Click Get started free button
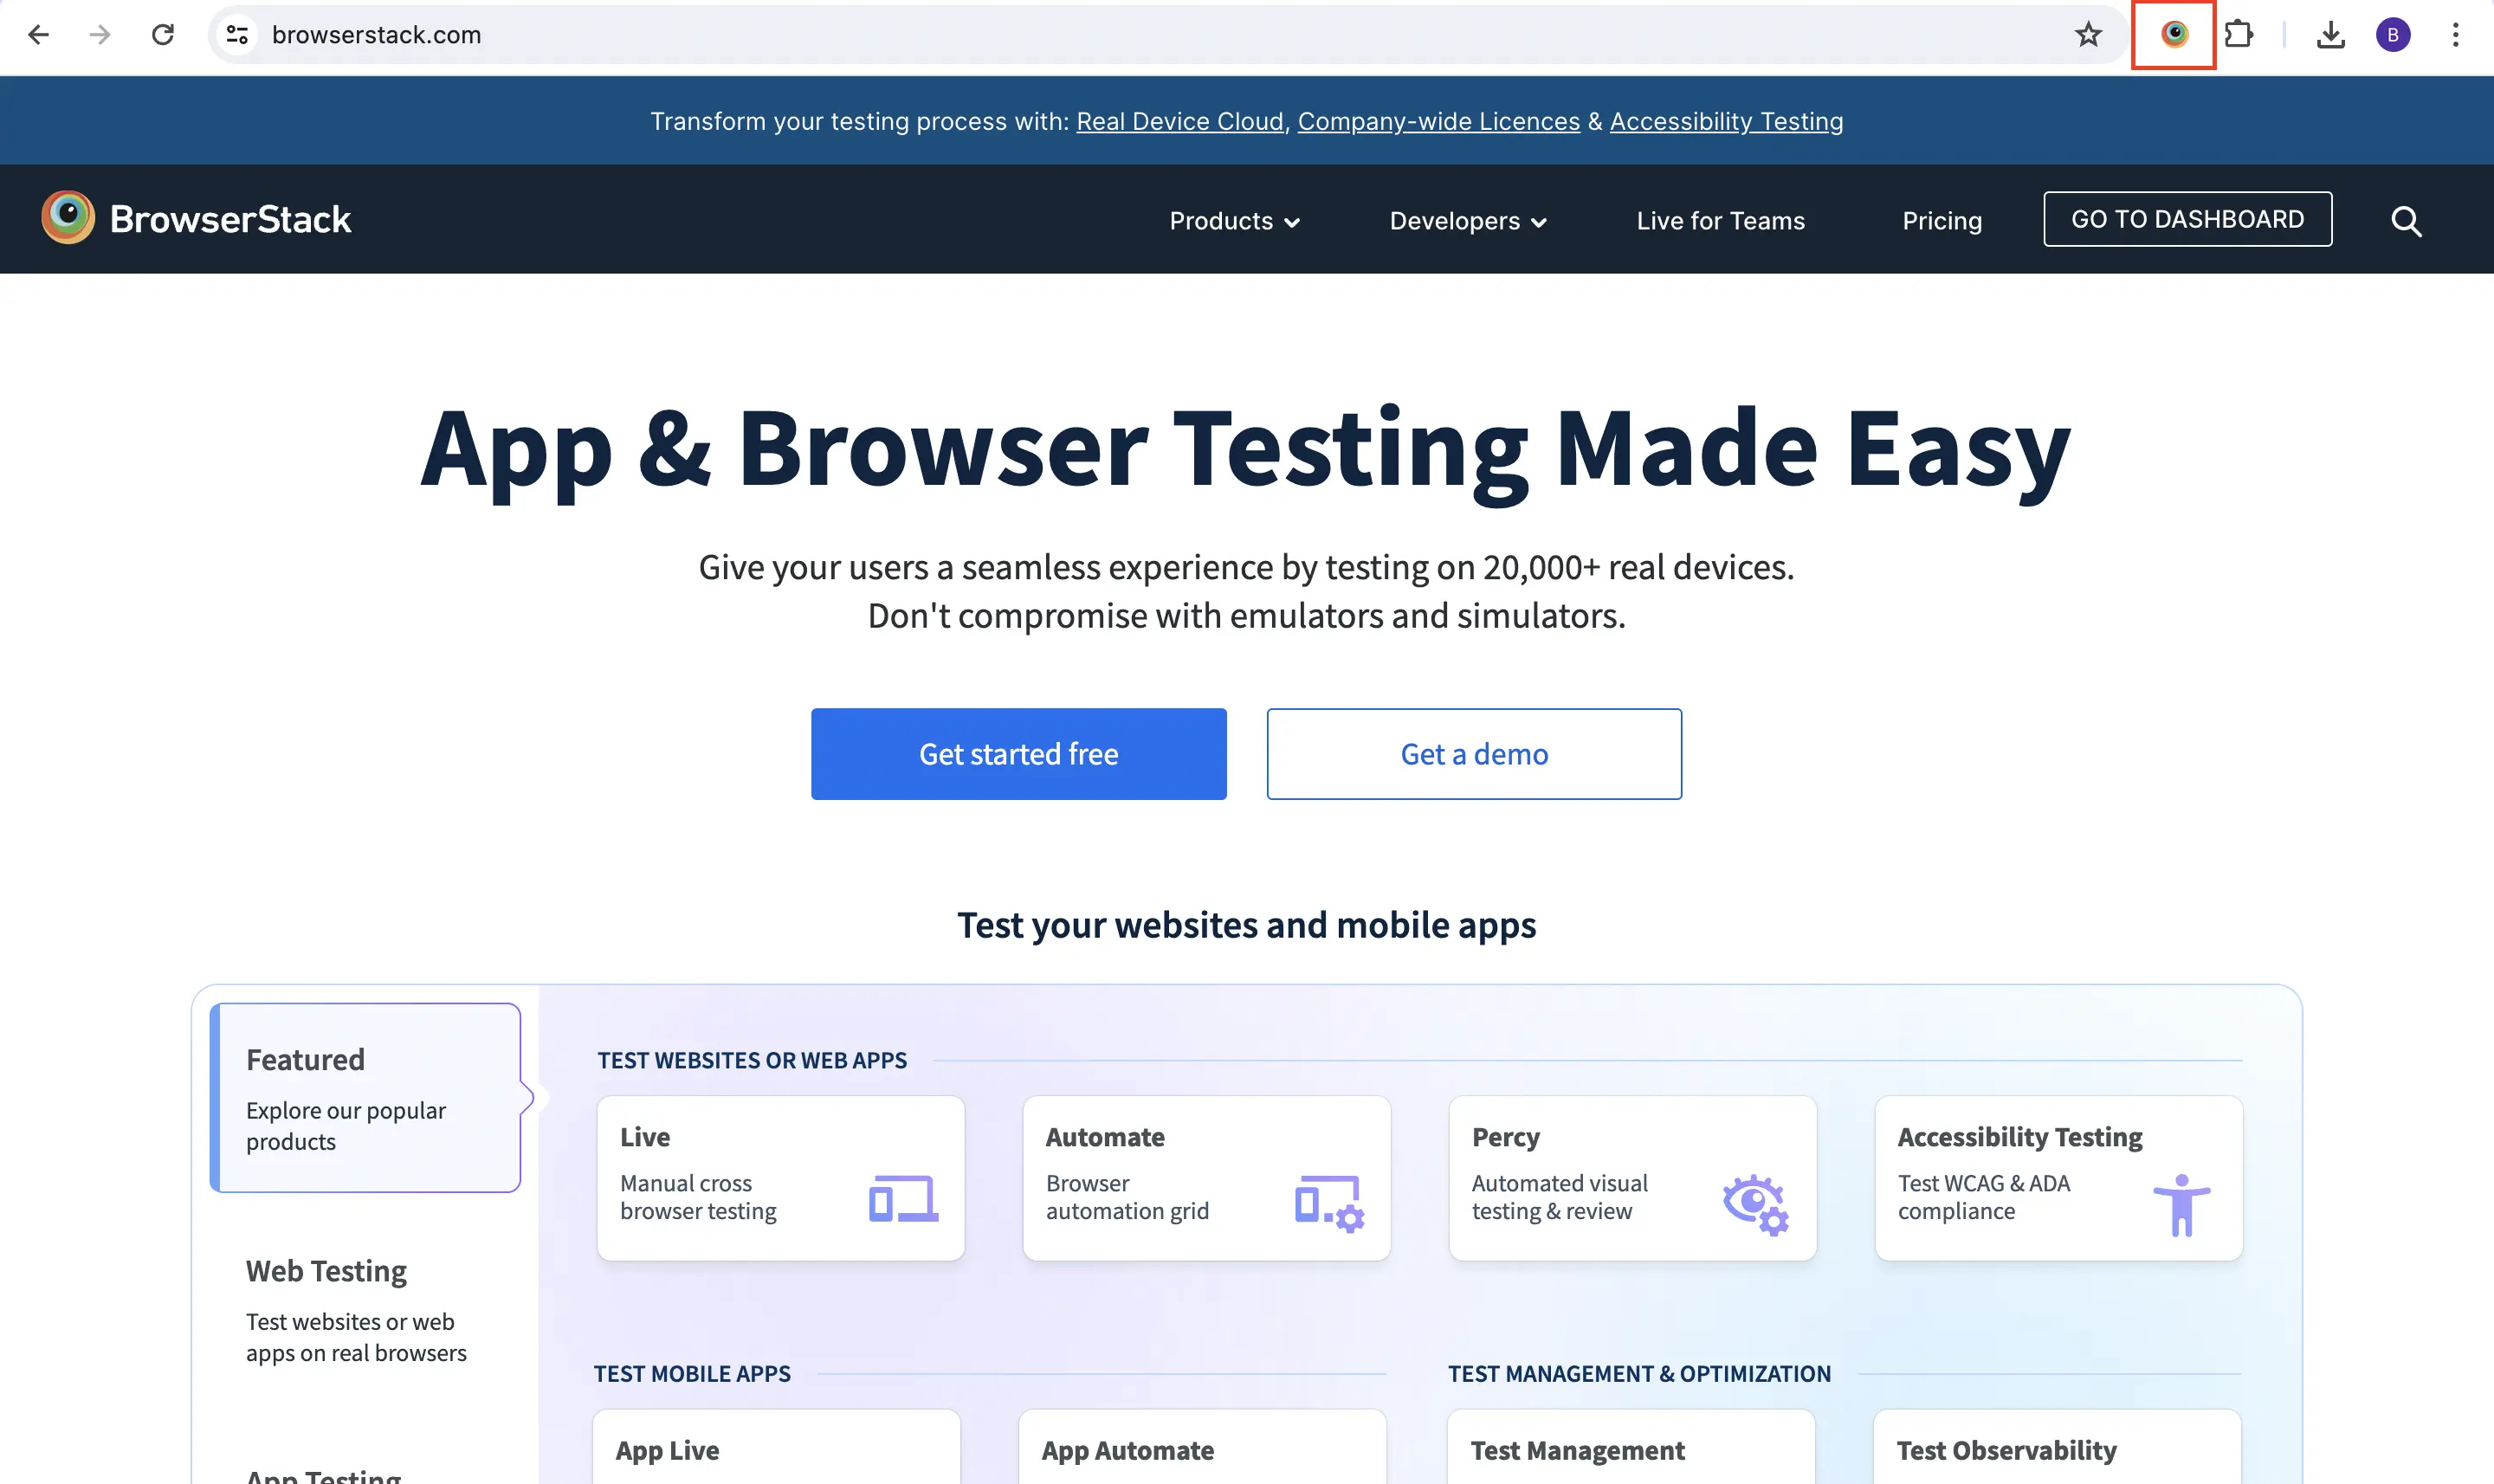The width and height of the screenshot is (2494, 1484). point(1019,752)
